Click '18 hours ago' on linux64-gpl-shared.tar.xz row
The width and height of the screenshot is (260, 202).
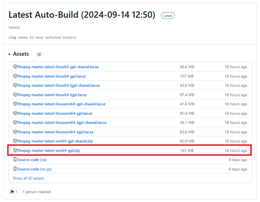[x=236, y=67]
